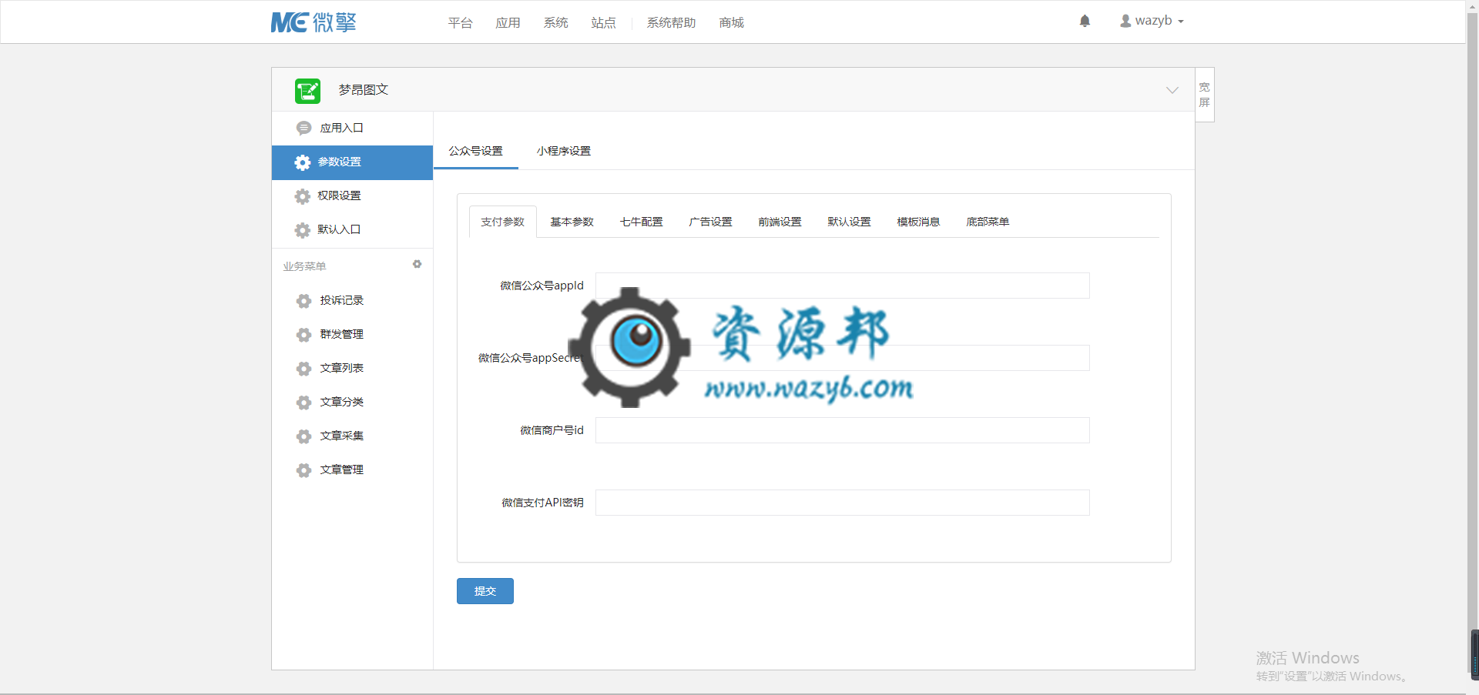This screenshot has height=695, width=1479.
Task: Switch to 公众号设置 tab
Action: (476, 151)
